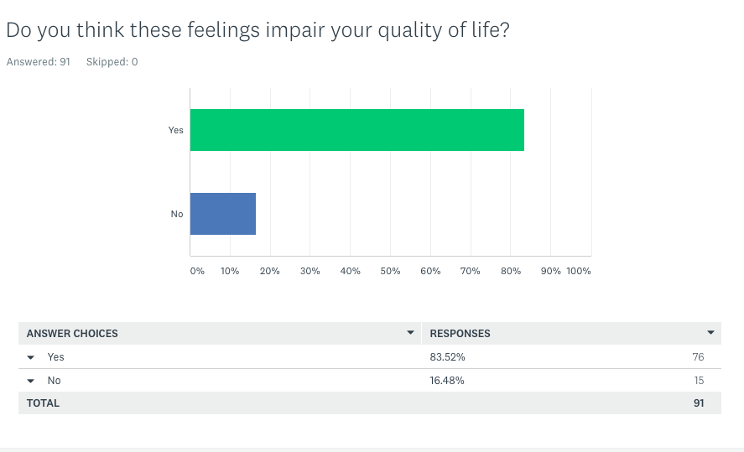Image resolution: width=744 pixels, height=452 pixels.
Task: Click the blue No bar in chart
Action: [222, 214]
